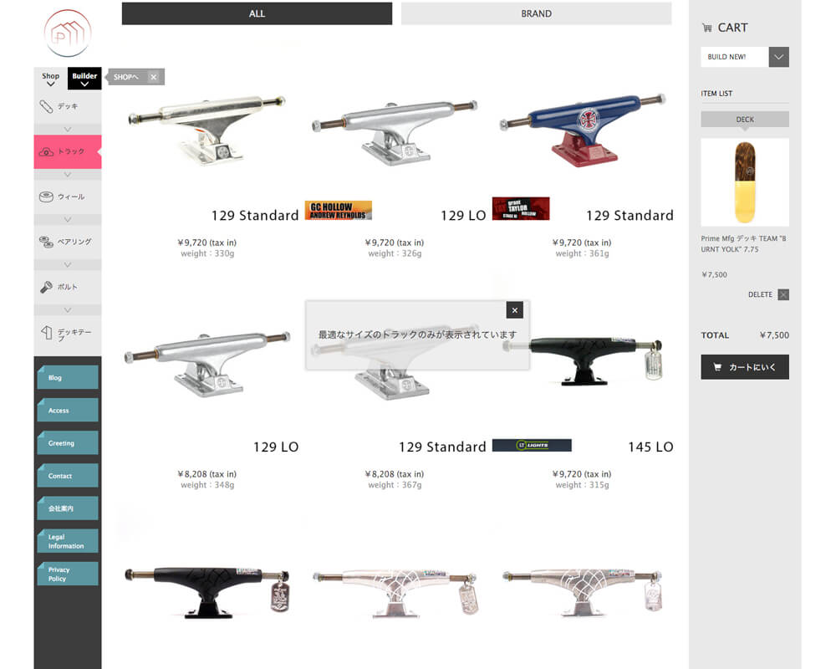Select the deck tape (デッキテープ) category icon
This screenshot has width=836, height=669.
(46, 332)
